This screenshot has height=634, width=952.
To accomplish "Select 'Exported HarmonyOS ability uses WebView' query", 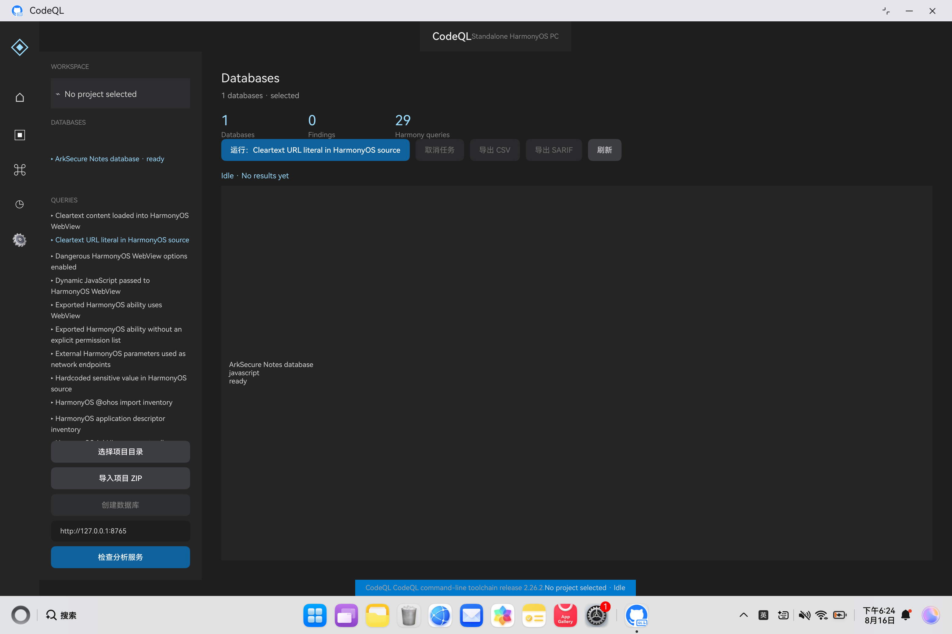I will coord(106,310).
